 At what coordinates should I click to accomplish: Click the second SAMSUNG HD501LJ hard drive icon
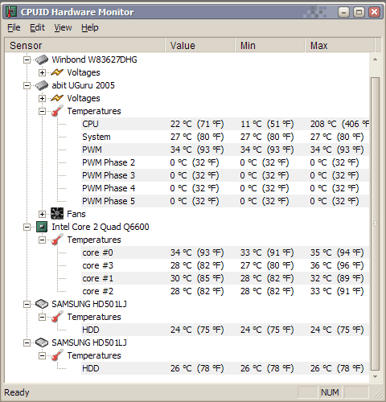coord(42,343)
